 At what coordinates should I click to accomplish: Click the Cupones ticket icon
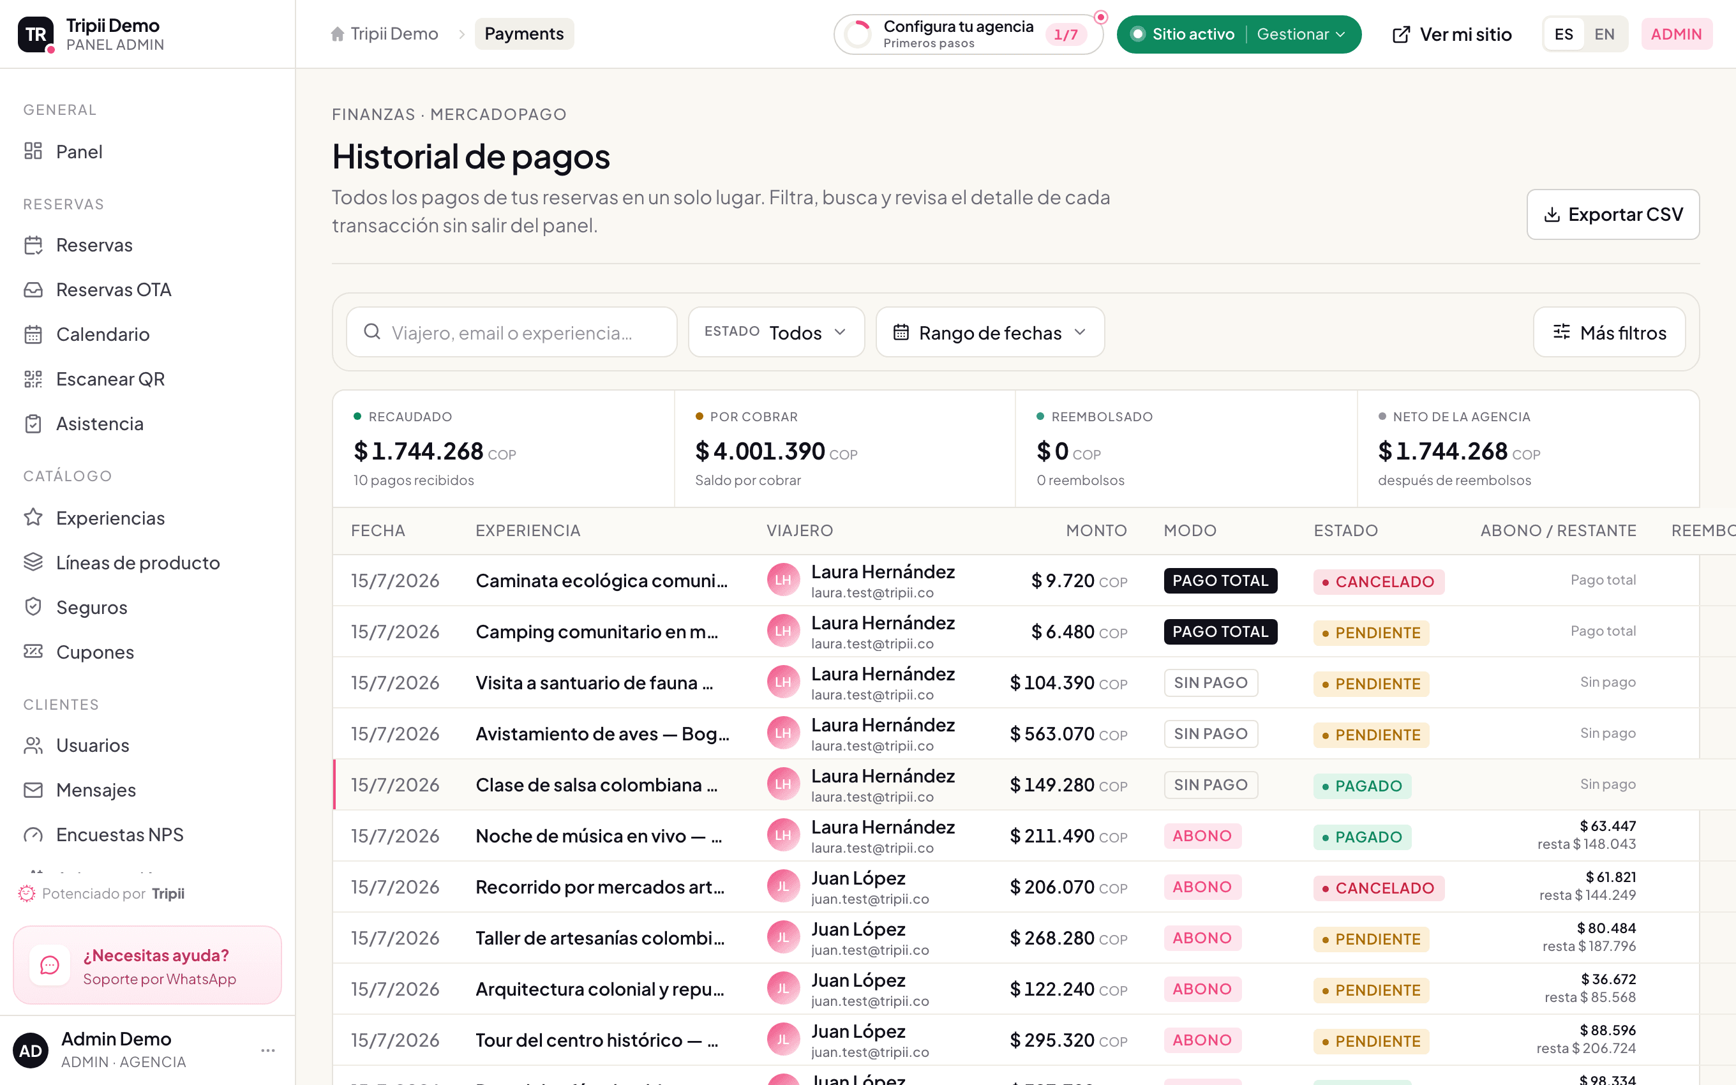pyautogui.click(x=33, y=652)
